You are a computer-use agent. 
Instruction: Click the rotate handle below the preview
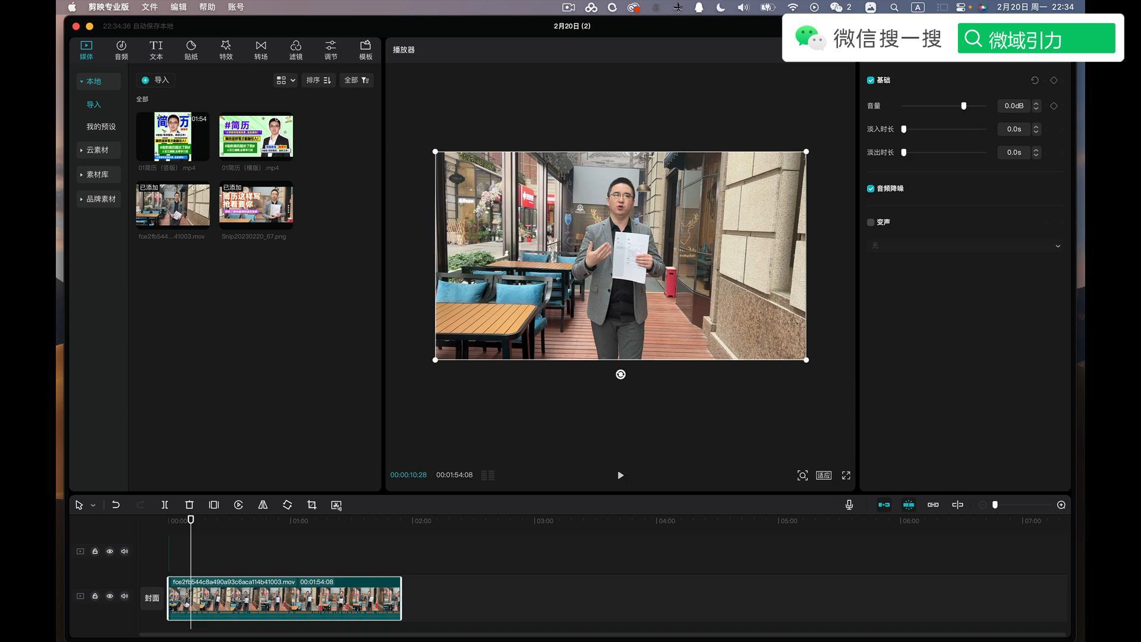[620, 374]
